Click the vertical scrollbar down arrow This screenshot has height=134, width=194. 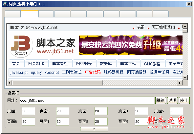point(185,78)
